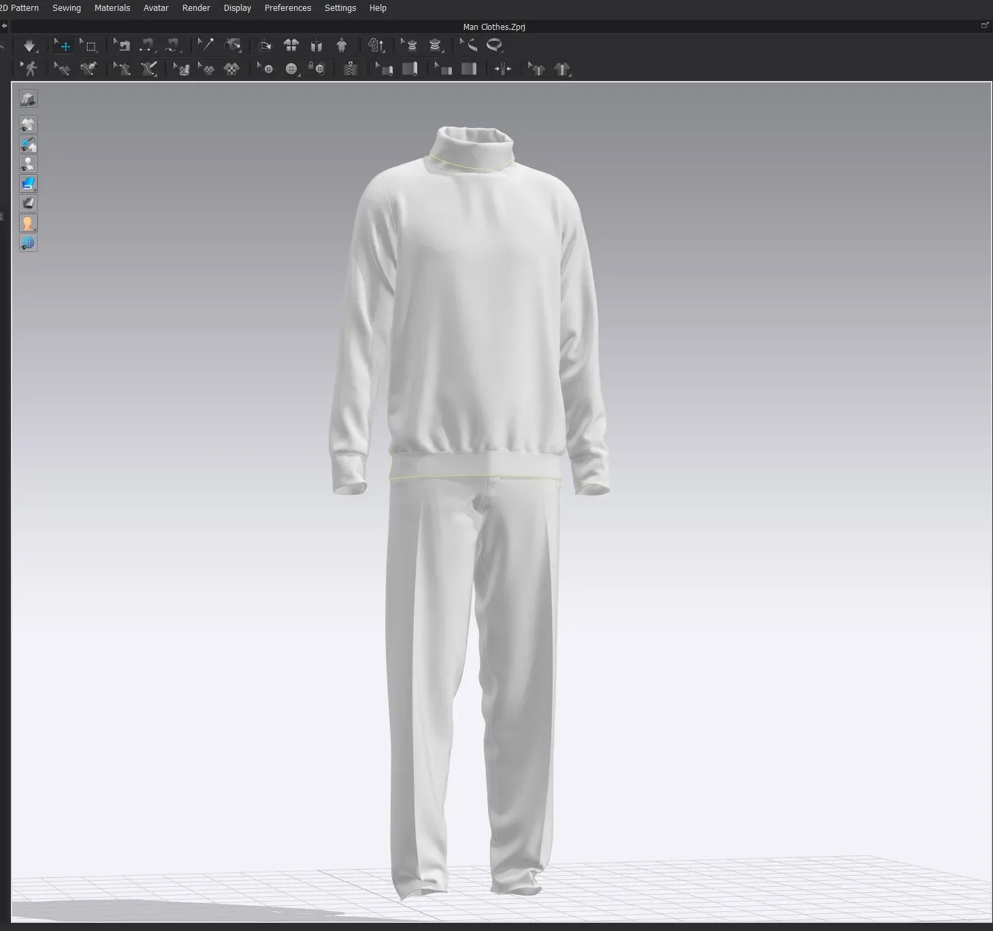
Task: Click Reset 3D Arrangement folded shirt icon
Action: click(x=316, y=46)
